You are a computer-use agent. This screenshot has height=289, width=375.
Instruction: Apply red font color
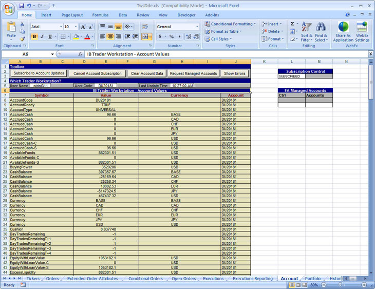tap(87, 36)
